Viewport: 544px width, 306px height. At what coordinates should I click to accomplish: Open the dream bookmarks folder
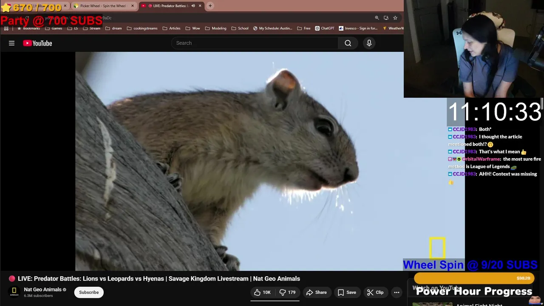113,28
